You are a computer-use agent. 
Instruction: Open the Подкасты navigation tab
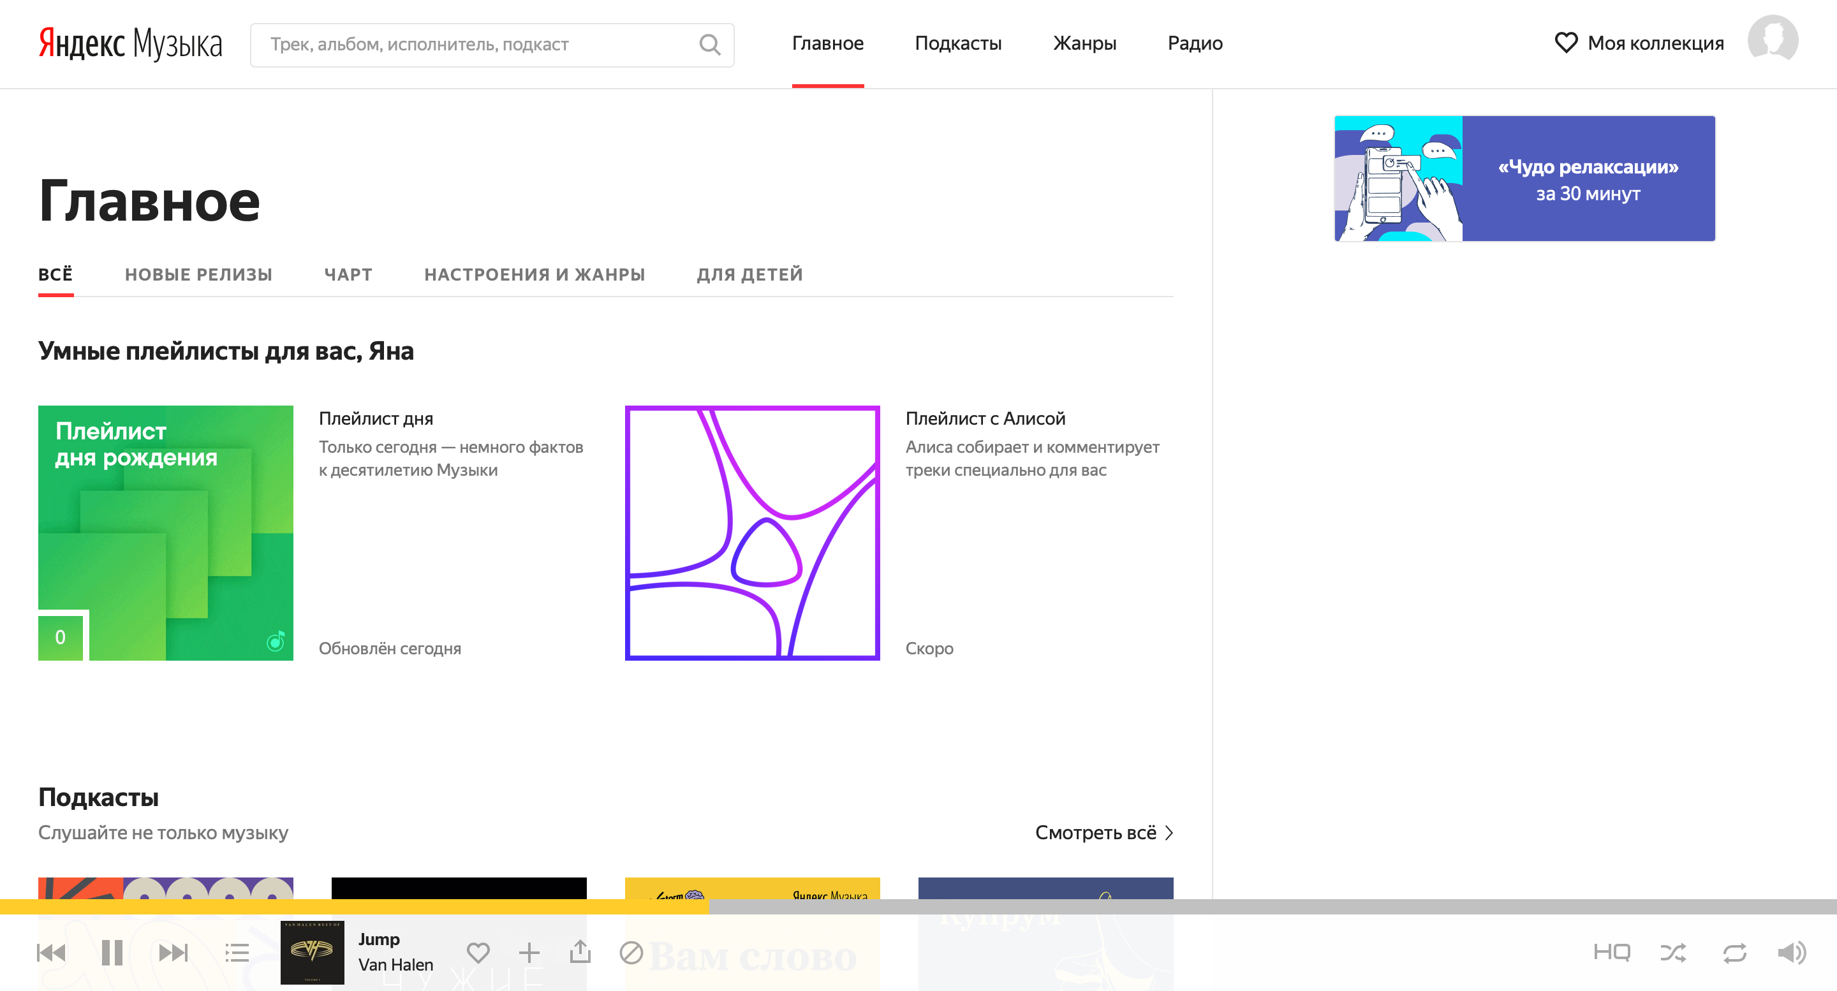point(957,43)
